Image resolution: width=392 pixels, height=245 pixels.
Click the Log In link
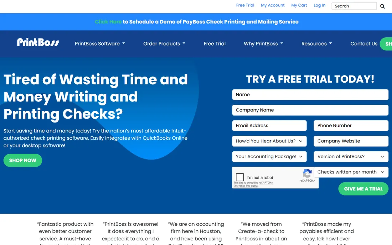coord(320,5)
